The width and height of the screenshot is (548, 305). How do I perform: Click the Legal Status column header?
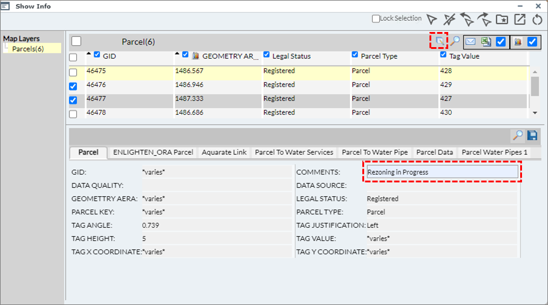pos(291,56)
